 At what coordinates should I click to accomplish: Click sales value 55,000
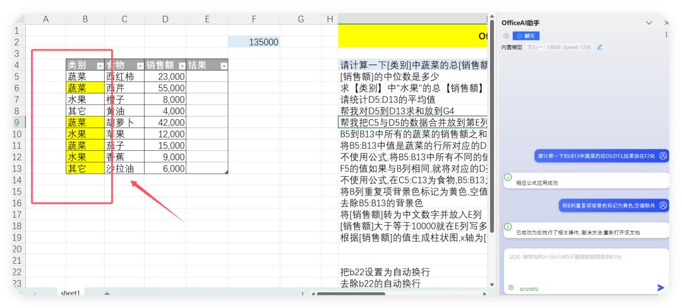(165, 88)
